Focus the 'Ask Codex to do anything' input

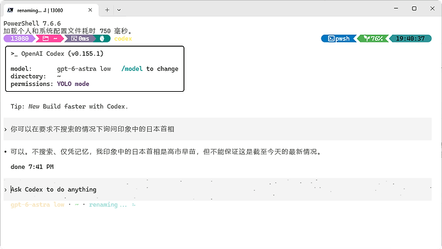pyautogui.click(x=218, y=189)
